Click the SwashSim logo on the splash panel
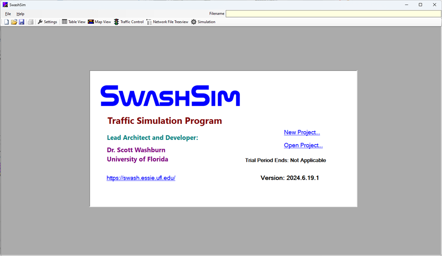442x256 pixels. coord(170,96)
